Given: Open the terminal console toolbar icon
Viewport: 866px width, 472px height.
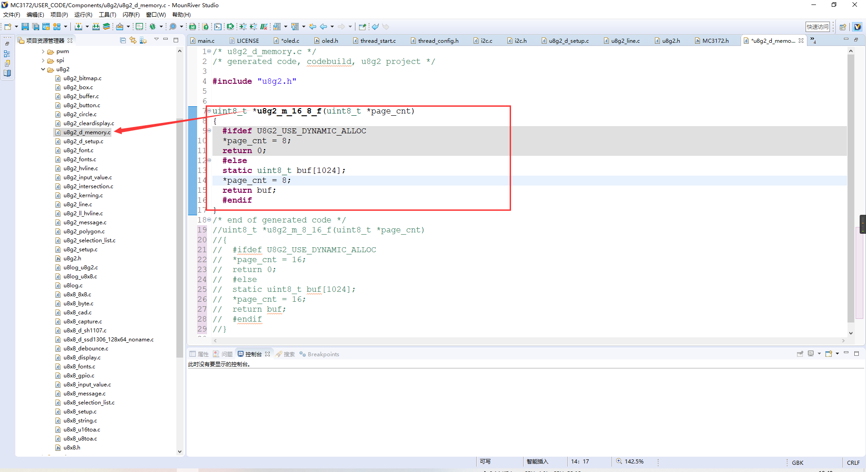Looking at the screenshot, I should tap(218, 27).
